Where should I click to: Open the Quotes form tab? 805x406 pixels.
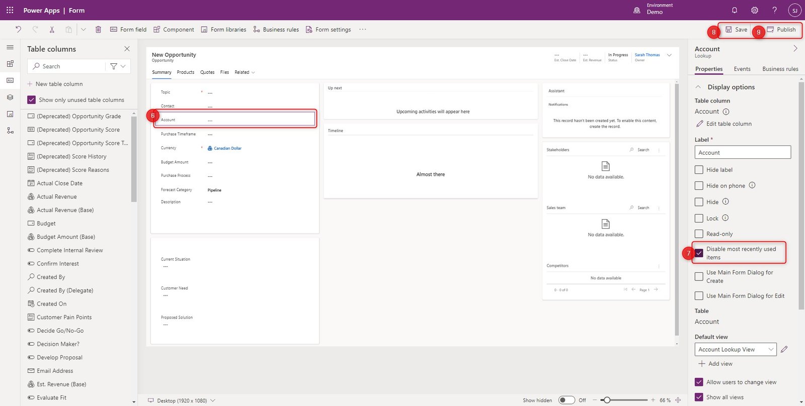click(207, 72)
